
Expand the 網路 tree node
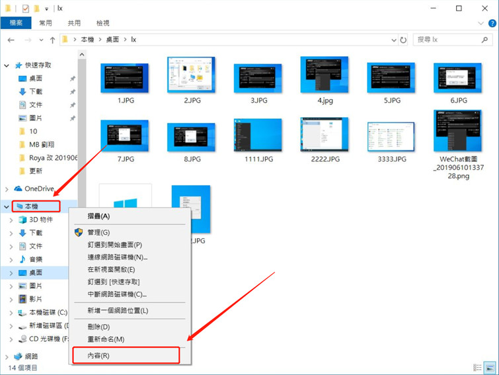pyautogui.click(x=7, y=356)
